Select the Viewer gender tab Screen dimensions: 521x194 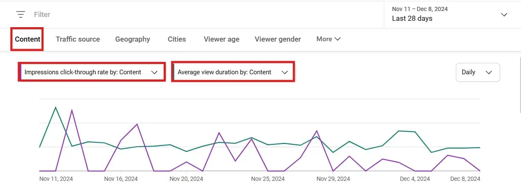pyautogui.click(x=278, y=39)
